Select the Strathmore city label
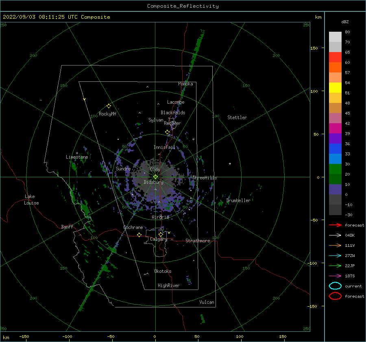Screen dimensions: 366x342 [198, 241]
